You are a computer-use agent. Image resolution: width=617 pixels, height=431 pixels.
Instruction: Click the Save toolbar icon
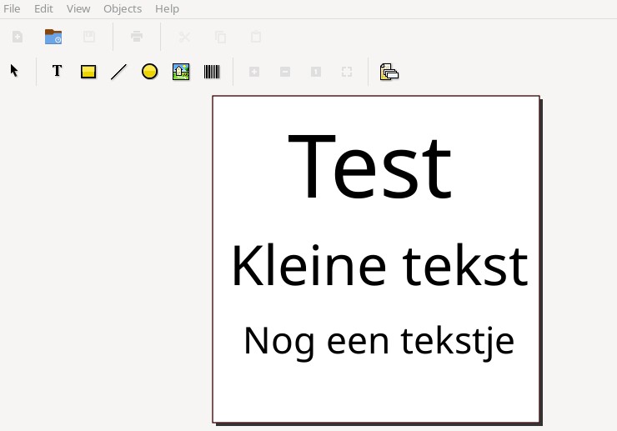point(89,37)
